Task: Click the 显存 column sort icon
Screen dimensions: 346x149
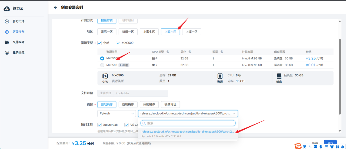Action: (x=190, y=52)
